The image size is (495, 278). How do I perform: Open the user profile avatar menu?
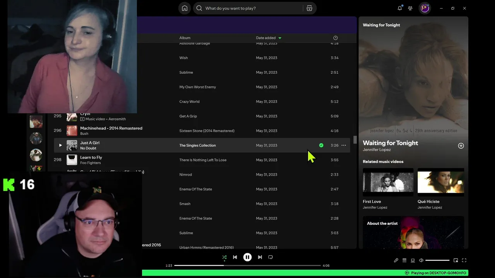click(425, 8)
